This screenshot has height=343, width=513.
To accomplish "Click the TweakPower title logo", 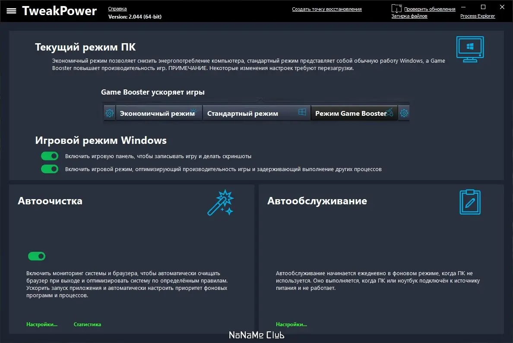I will [x=60, y=11].
